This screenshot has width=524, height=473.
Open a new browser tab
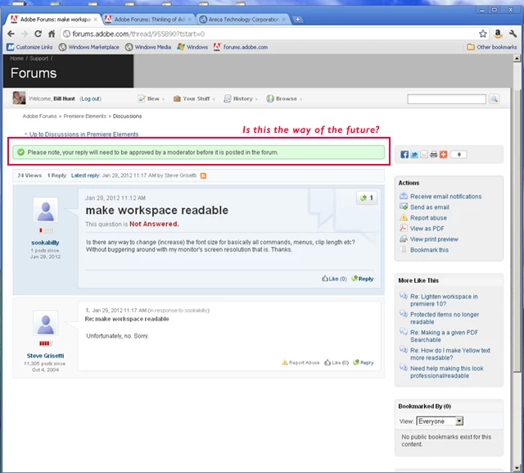pyautogui.click(x=297, y=20)
